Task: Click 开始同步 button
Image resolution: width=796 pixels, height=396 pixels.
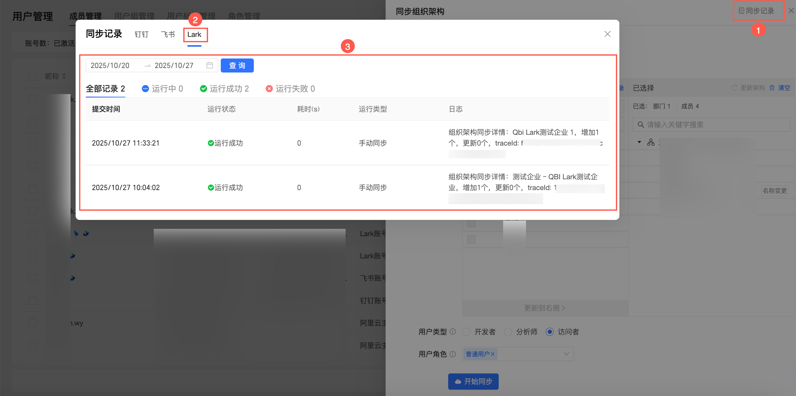Action: click(473, 381)
